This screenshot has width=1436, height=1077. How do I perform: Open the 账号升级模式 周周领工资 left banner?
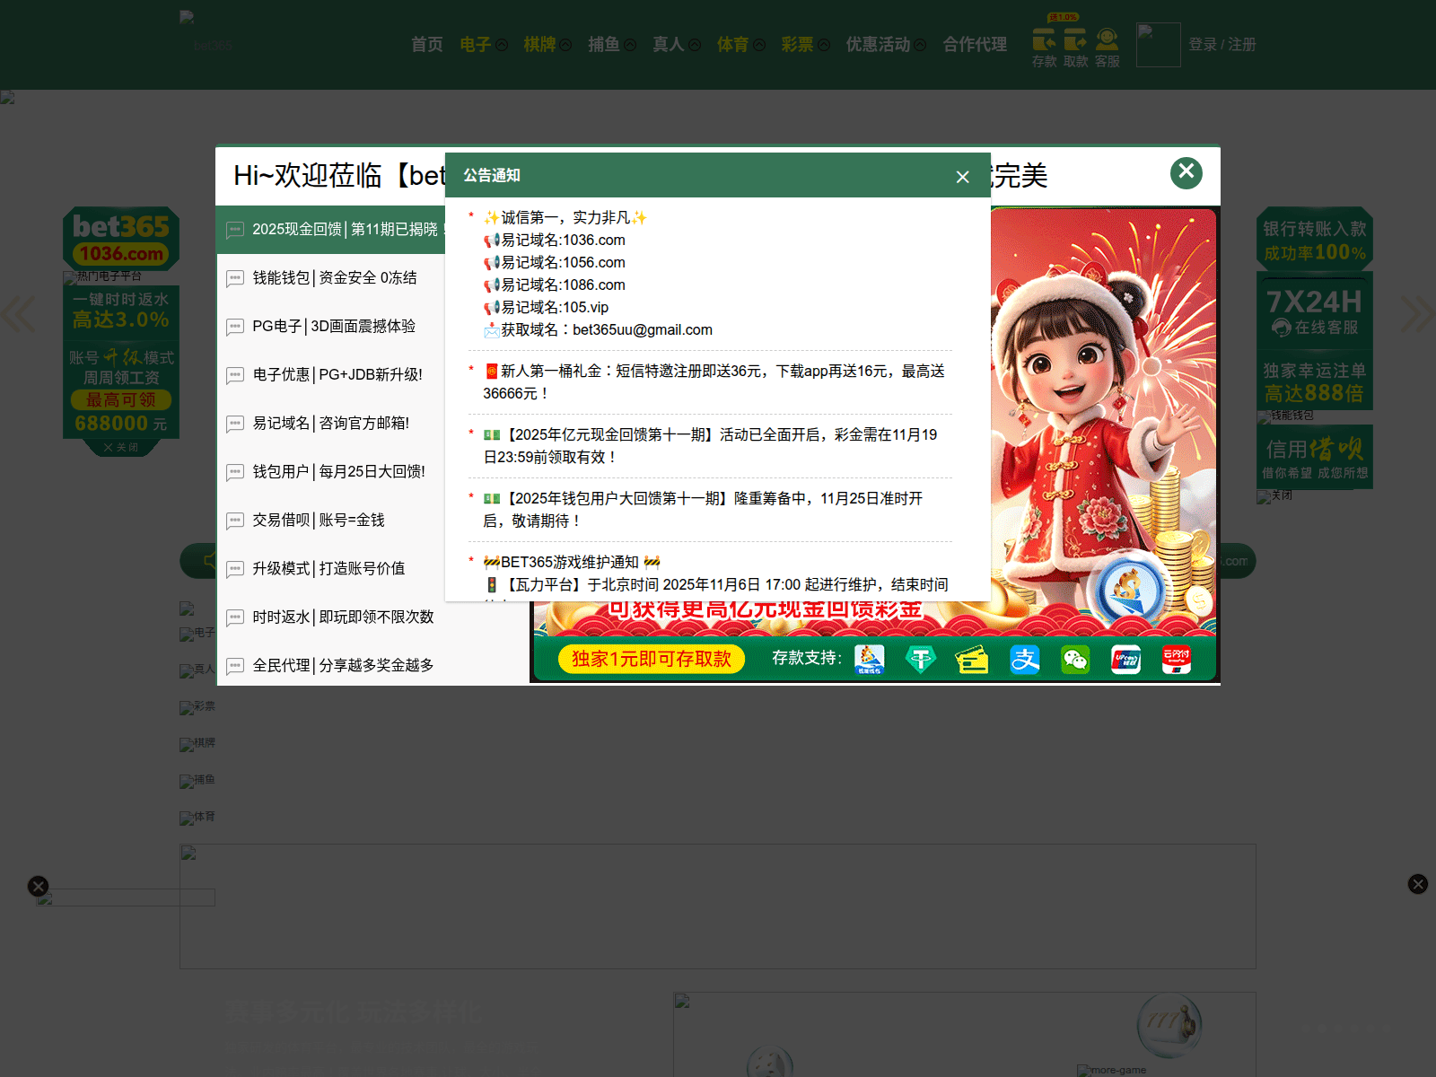[x=121, y=388]
